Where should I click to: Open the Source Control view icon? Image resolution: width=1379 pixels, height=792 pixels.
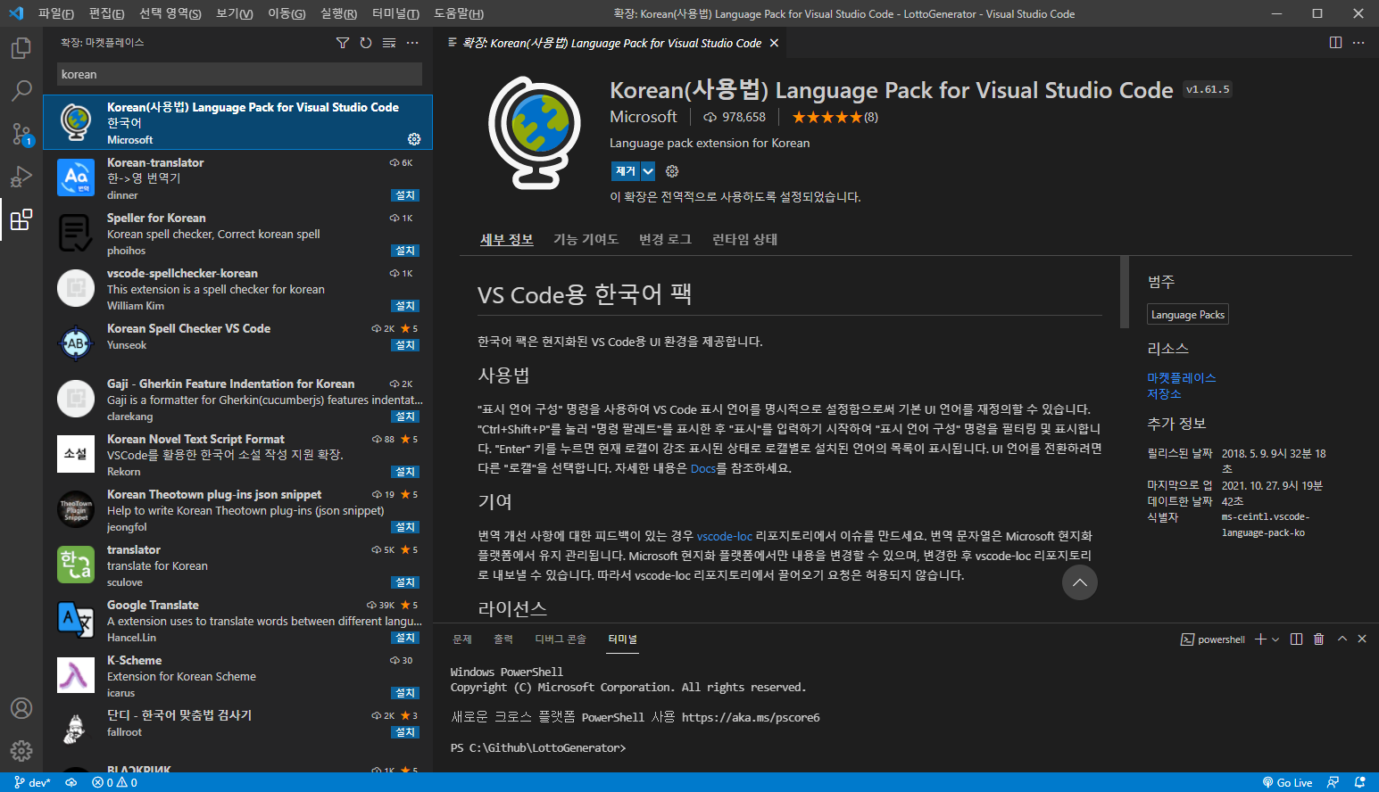[21, 134]
